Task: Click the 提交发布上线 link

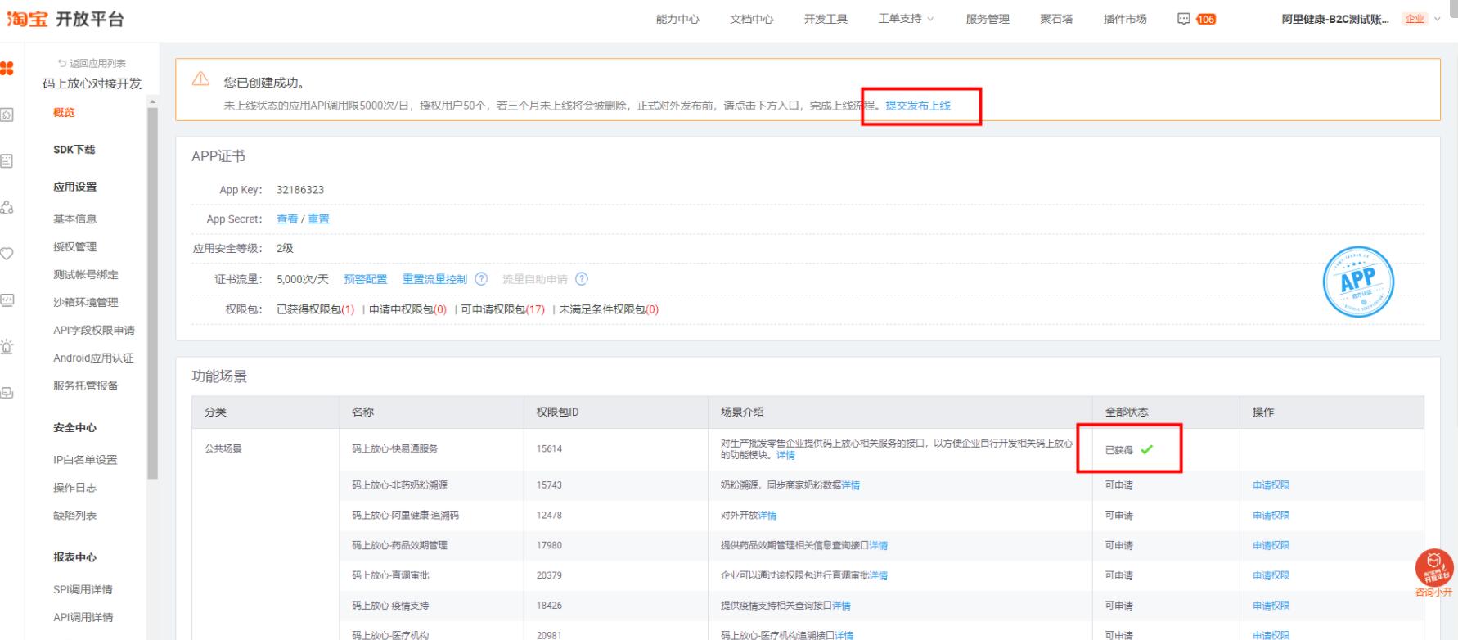Action: tap(917, 106)
